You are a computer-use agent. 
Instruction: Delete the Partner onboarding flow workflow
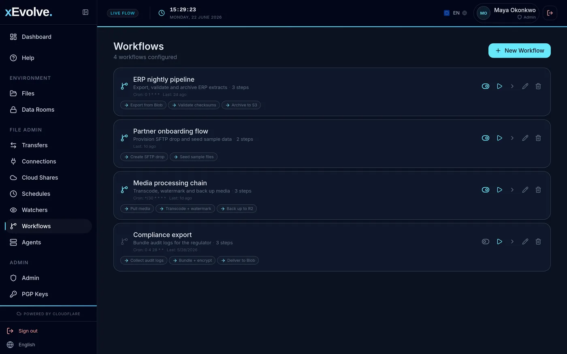pyautogui.click(x=538, y=138)
